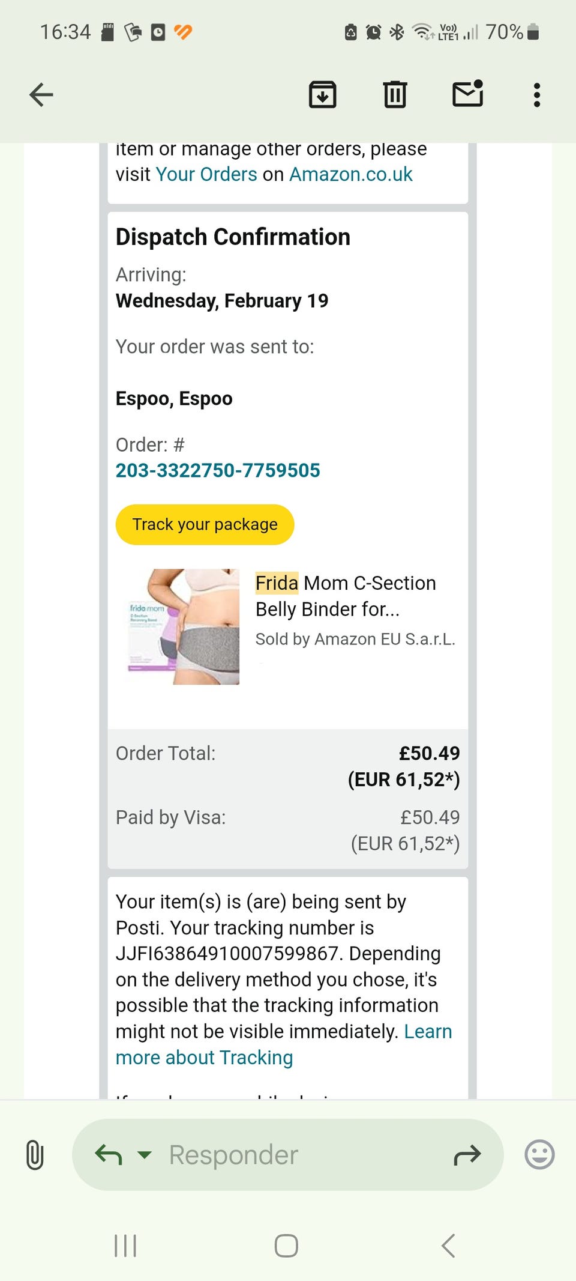Archive this email
The height and width of the screenshot is (1281, 576).
[322, 95]
